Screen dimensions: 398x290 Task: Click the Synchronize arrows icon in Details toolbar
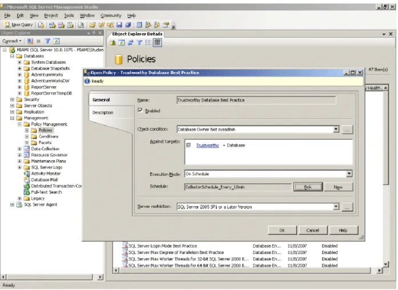[130, 43]
